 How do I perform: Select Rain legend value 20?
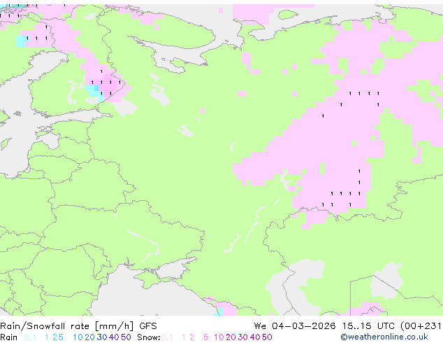(x=90, y=337)
